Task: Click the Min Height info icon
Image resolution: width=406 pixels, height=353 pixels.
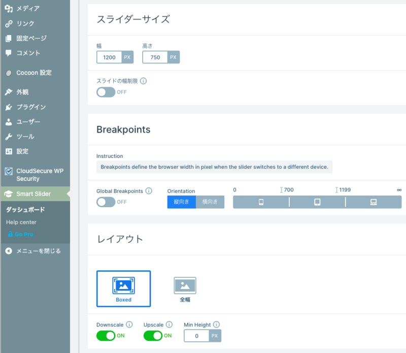Action: coord(217,325)
